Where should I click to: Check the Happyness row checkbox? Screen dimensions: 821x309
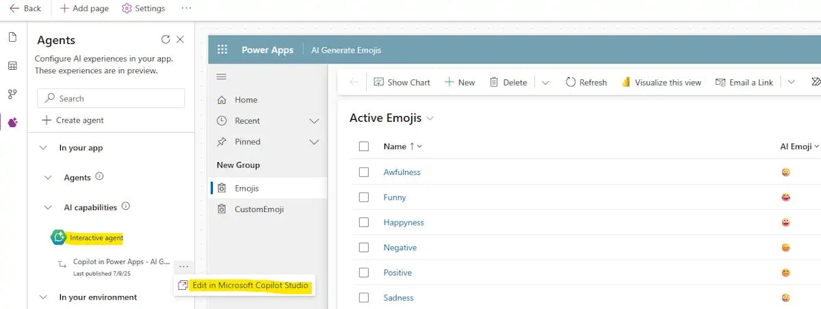click(364, 222)
